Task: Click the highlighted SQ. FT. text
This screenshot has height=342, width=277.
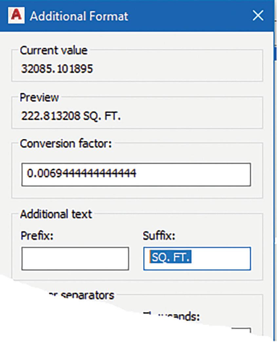Action: coord(170,258)
